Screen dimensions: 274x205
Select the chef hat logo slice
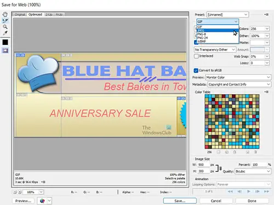click(38, 73)
